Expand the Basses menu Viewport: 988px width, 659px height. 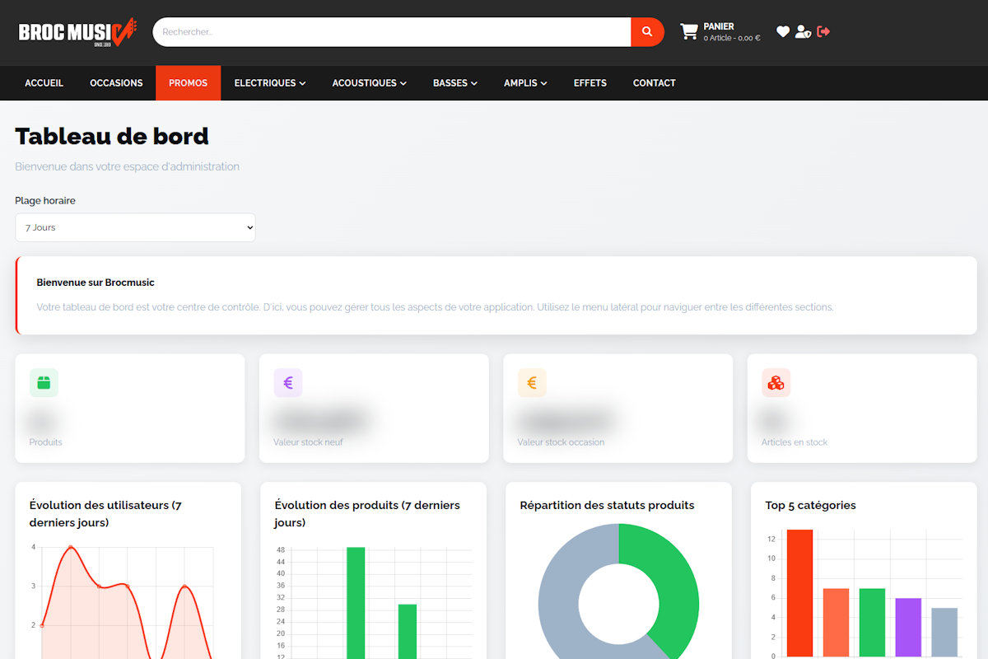pyautogui.click(x=455, y=83)
